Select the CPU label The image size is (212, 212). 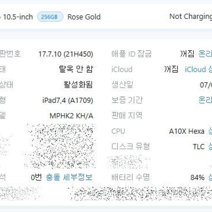(x=118, y=131)
